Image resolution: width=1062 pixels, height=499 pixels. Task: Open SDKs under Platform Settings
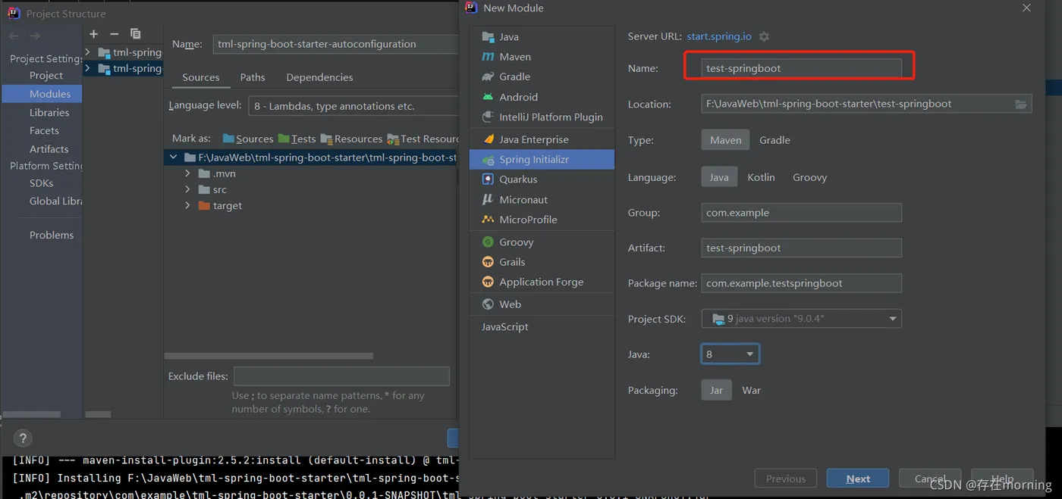(42, 182)
